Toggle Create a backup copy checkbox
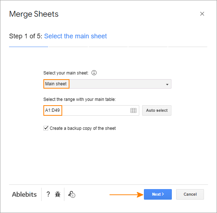Screen dimensions: 217x213 (x=46, y=128)
